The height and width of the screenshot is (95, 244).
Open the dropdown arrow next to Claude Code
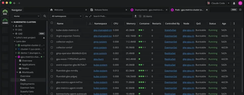point(228,3)
